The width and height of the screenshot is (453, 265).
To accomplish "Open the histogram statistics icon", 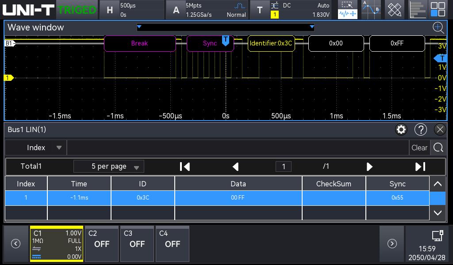I will 417,9.
